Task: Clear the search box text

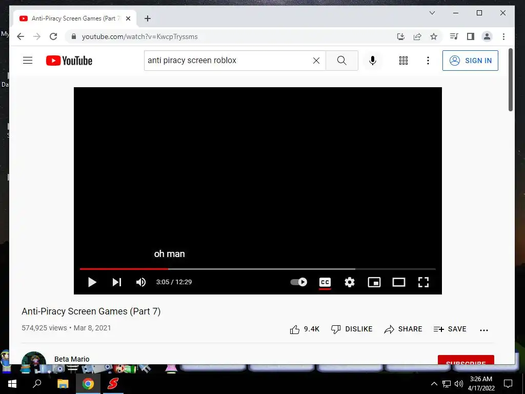Action: pos(316,61)
